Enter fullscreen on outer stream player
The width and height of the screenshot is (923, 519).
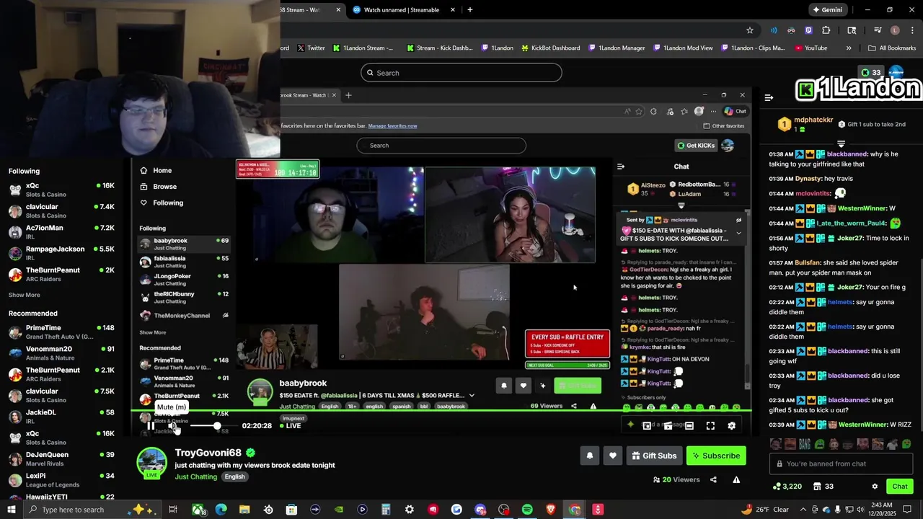710,426
